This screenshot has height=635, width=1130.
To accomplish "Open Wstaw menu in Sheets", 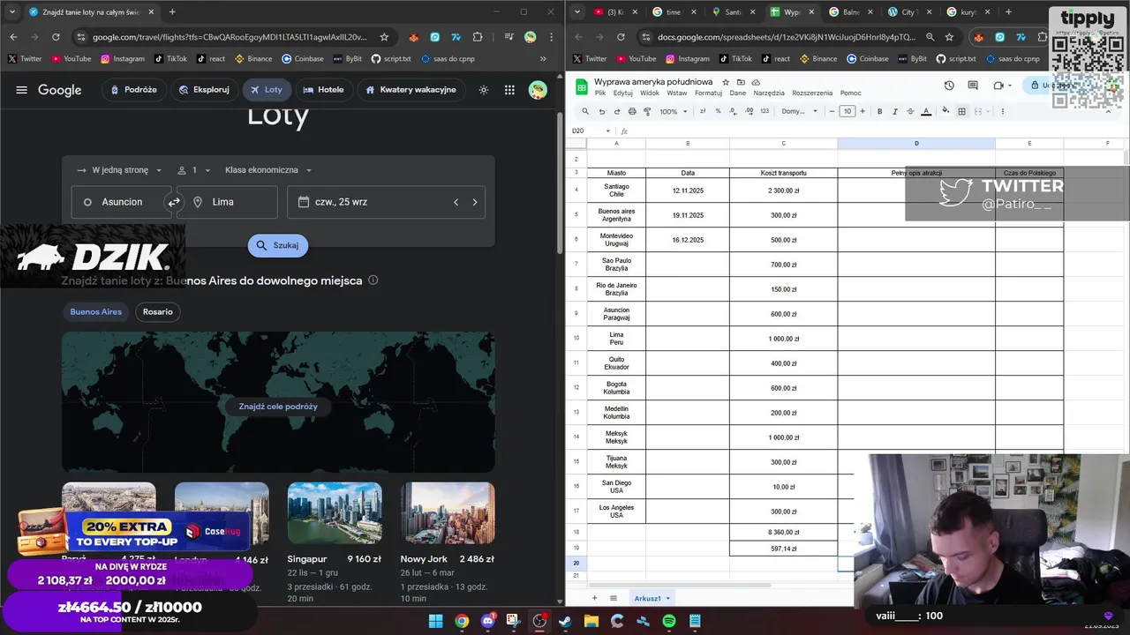I will click(x=677, y=93).
